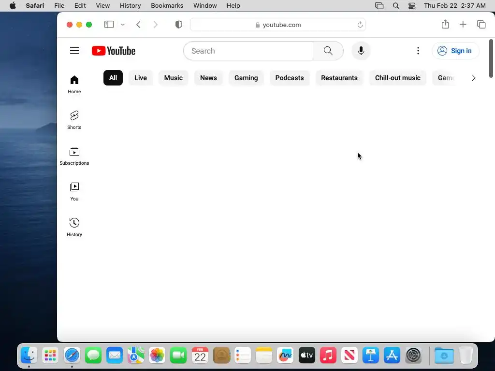Expand sidebar dropdown arrow in Safari toolbar
The height and width of the screenshot is (371, 495).
click(123, 25)
